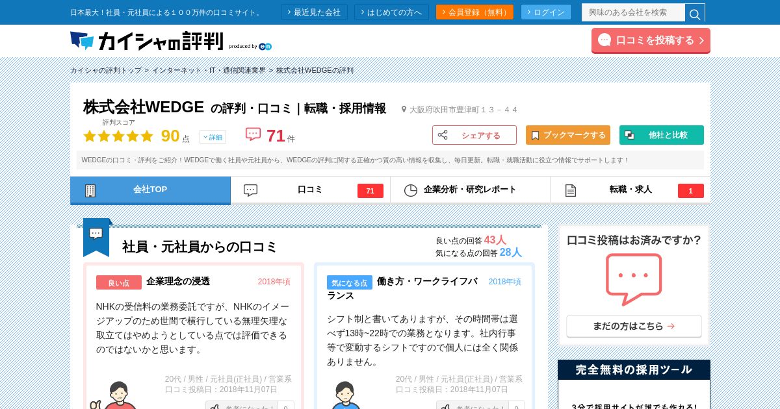Click the 71 badge on 口コミ tab
This screenshot has height=409, width=780.
tap(370, 191)
